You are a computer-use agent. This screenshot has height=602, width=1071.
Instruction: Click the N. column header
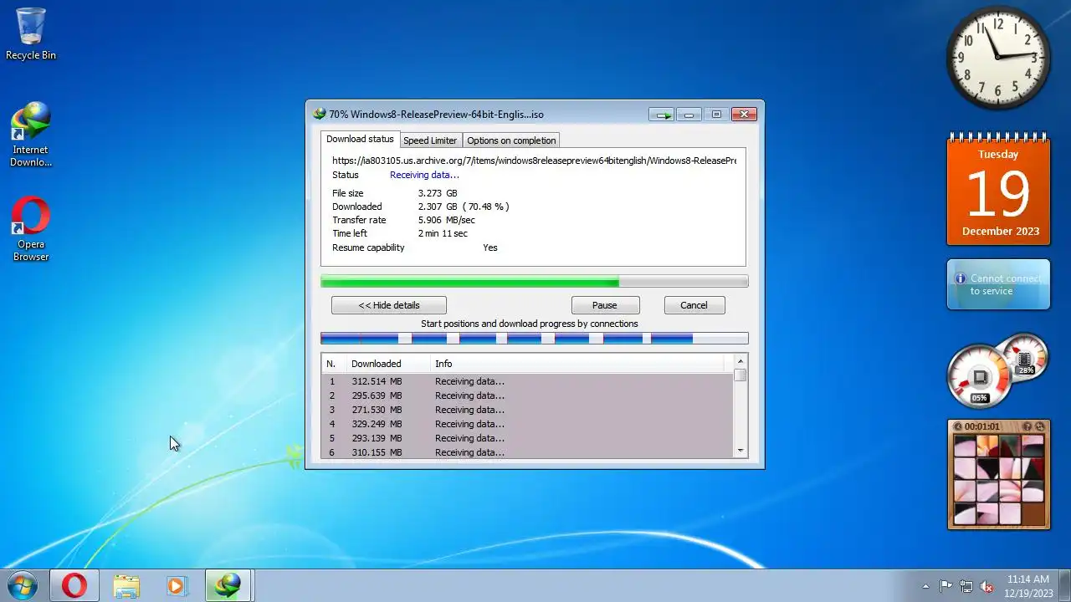click(334, 364)
